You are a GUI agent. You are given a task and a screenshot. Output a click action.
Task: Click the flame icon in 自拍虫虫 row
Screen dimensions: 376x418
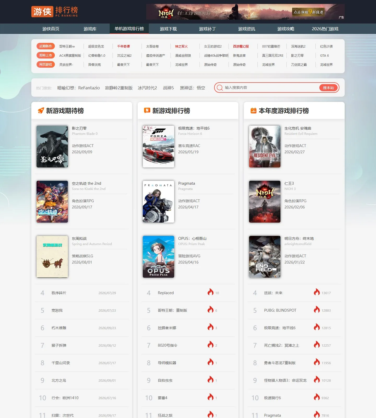(x=210, y=380)
